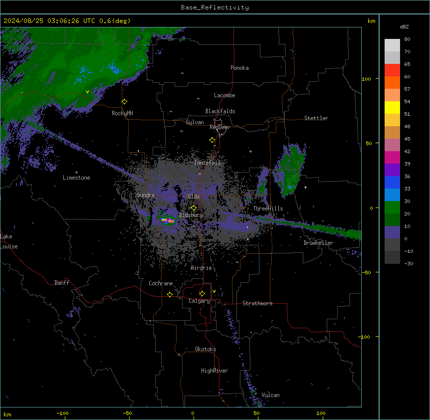Click the yellow v marker east of Calgary
The width and height of the screenshot is (430, 420).
coord(214,291)
